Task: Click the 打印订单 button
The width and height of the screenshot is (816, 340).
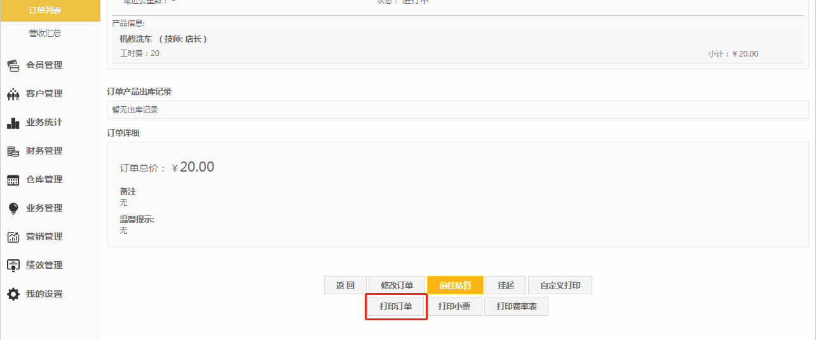Action: (396, 306)
